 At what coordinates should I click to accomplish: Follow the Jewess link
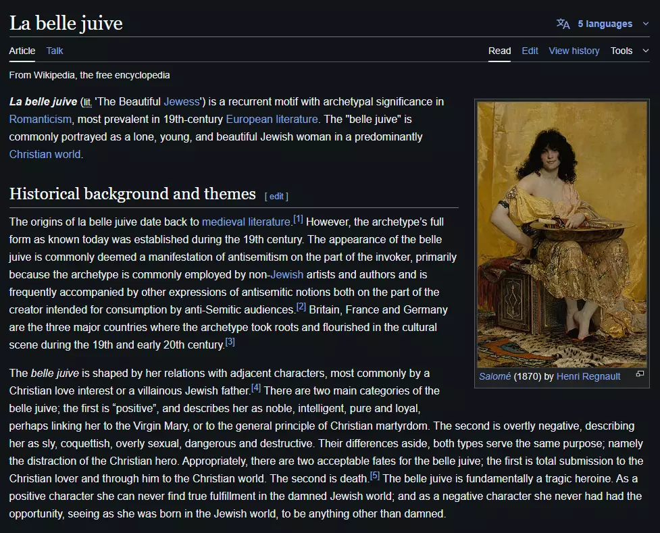tap(182, 102)
